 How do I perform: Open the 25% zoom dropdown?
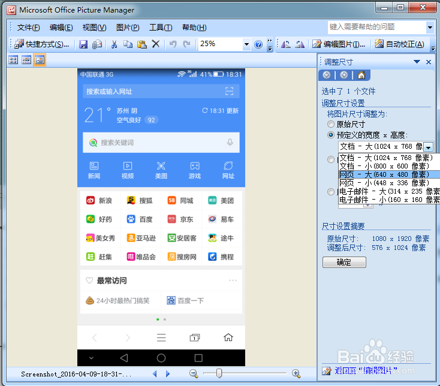point(246,44)
